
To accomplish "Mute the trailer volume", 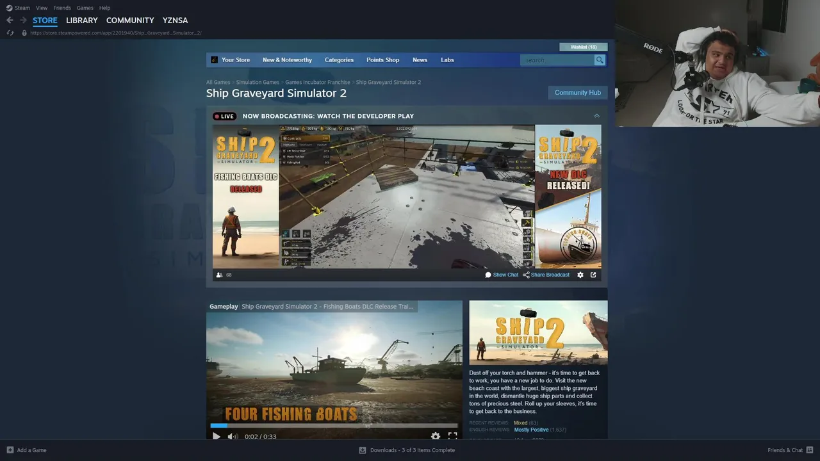I will coord(233,436).
